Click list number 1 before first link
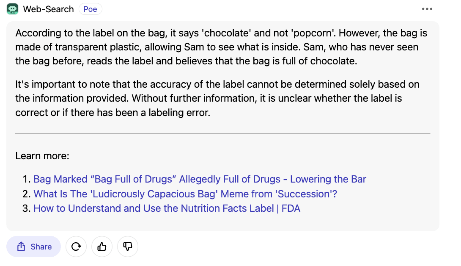This screenshot has height=266, width=461. tap(26, 179)
